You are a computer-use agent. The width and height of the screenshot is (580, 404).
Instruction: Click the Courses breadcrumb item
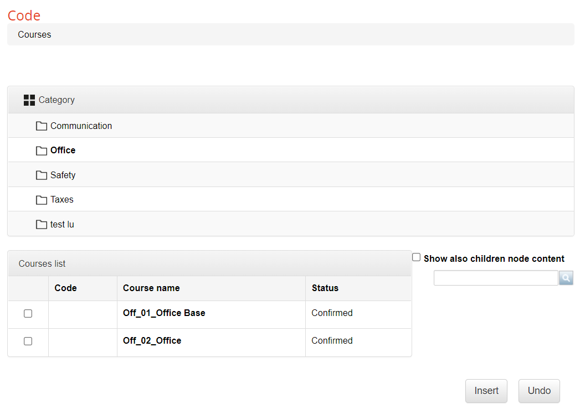tap(34, 34)
